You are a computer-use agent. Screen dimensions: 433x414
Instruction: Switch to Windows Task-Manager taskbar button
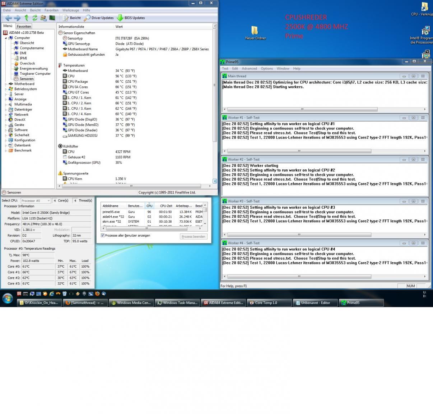coord(177,303)
